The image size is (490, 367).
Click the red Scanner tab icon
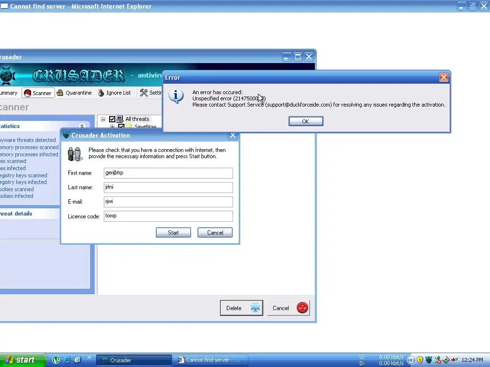click(27, 93)
